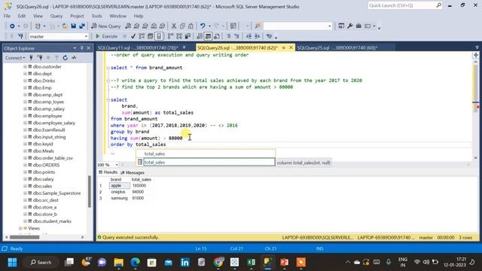Screen dimensions: 482x271
Task: Toggle Results to Grid icon
Action: coord(208,36)
